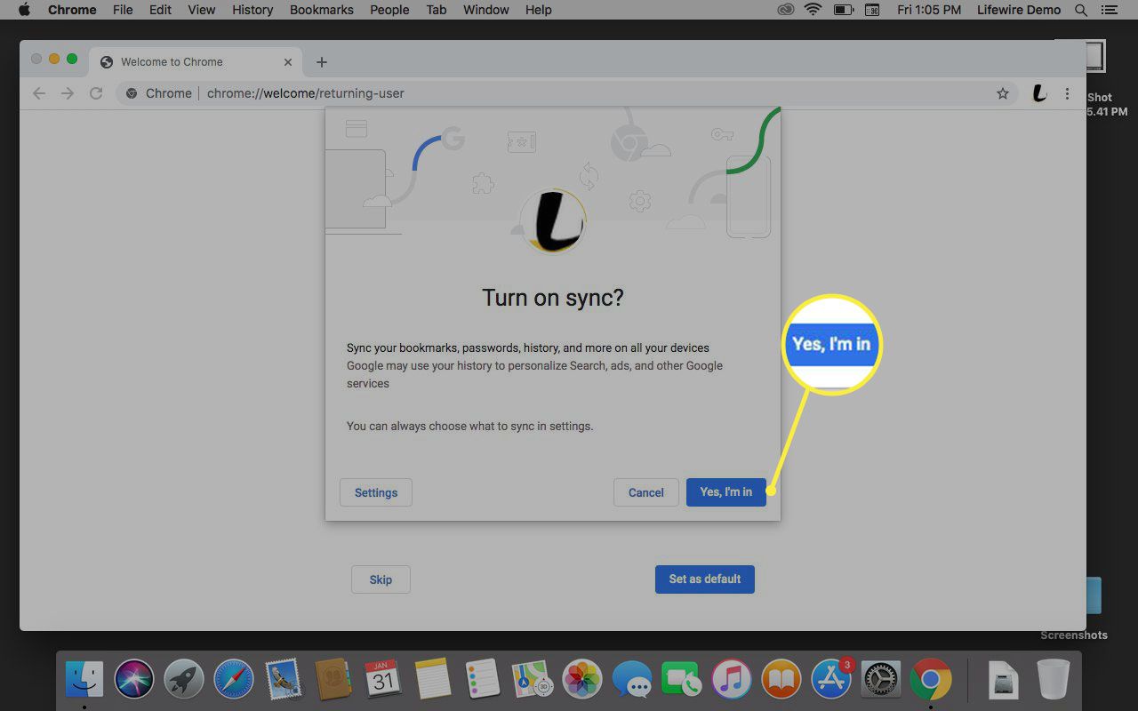Click Google Chrome icon in Dock
The image size is (1138, 711).
pos(931,681)
